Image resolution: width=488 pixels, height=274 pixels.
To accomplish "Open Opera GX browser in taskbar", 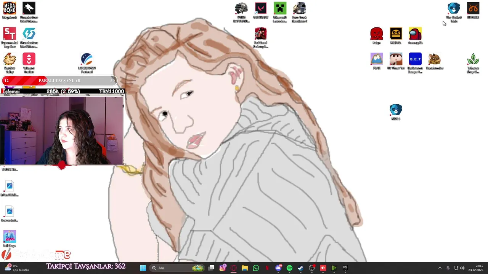I will pyautogui.click(x=234, y=268).
